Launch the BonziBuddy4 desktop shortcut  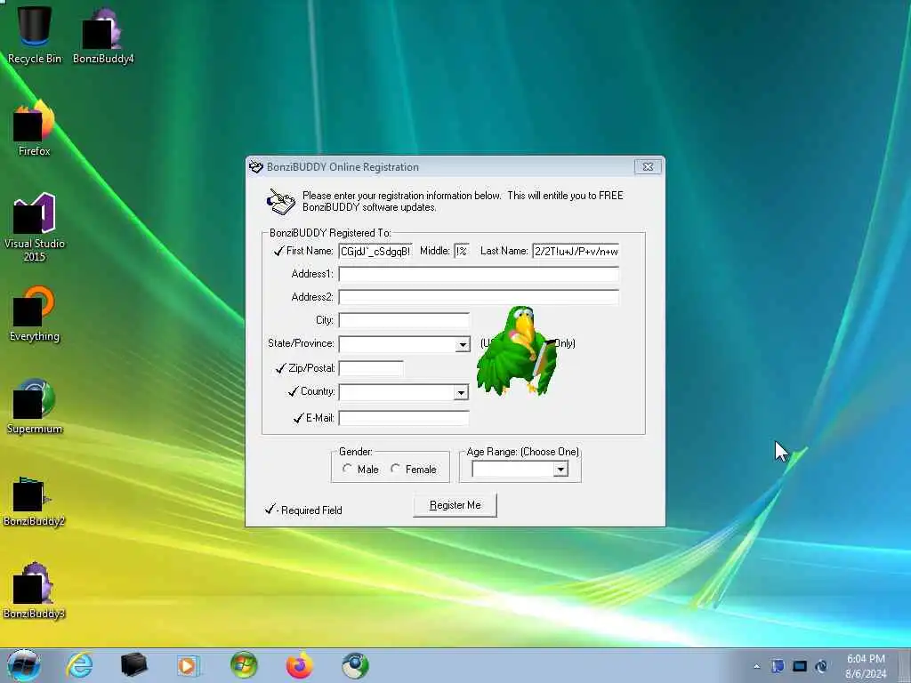[x=103, y=35]
